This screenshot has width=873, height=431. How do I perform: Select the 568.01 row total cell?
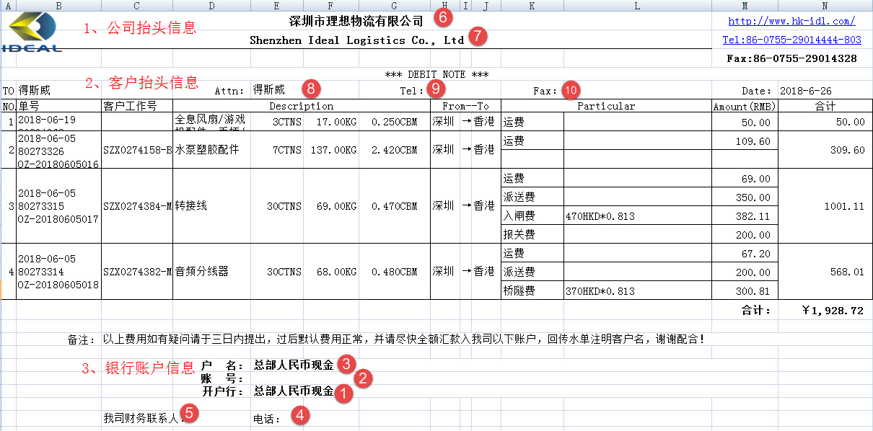824,272
